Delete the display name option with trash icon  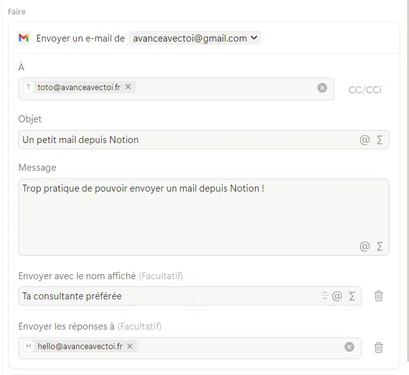tap(378, 296)
